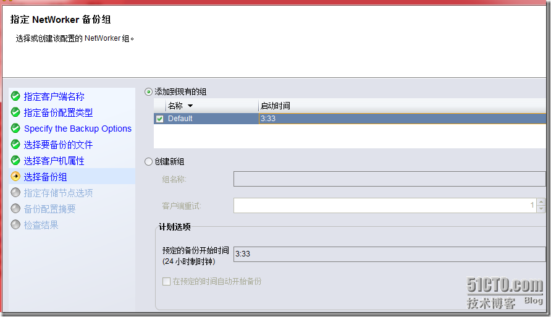Click the 组名称 input field
This screenshot has width=551, height=317.
click(x=389, y=179)
